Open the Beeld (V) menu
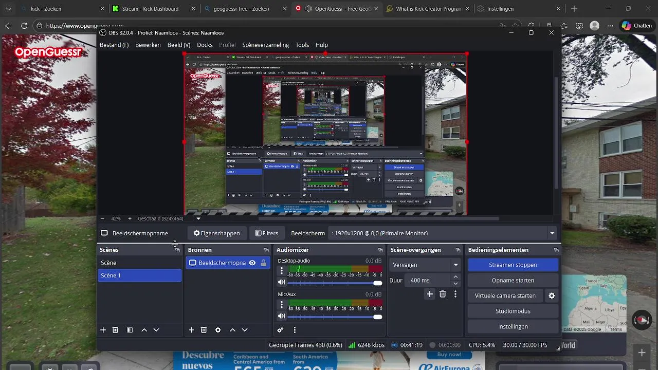The image size is (658, 370). [x=179, y=45]
